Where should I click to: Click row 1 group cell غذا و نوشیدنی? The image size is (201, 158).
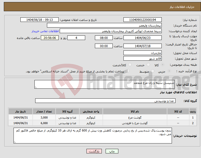pyautogui.click(x=67, y=117)
